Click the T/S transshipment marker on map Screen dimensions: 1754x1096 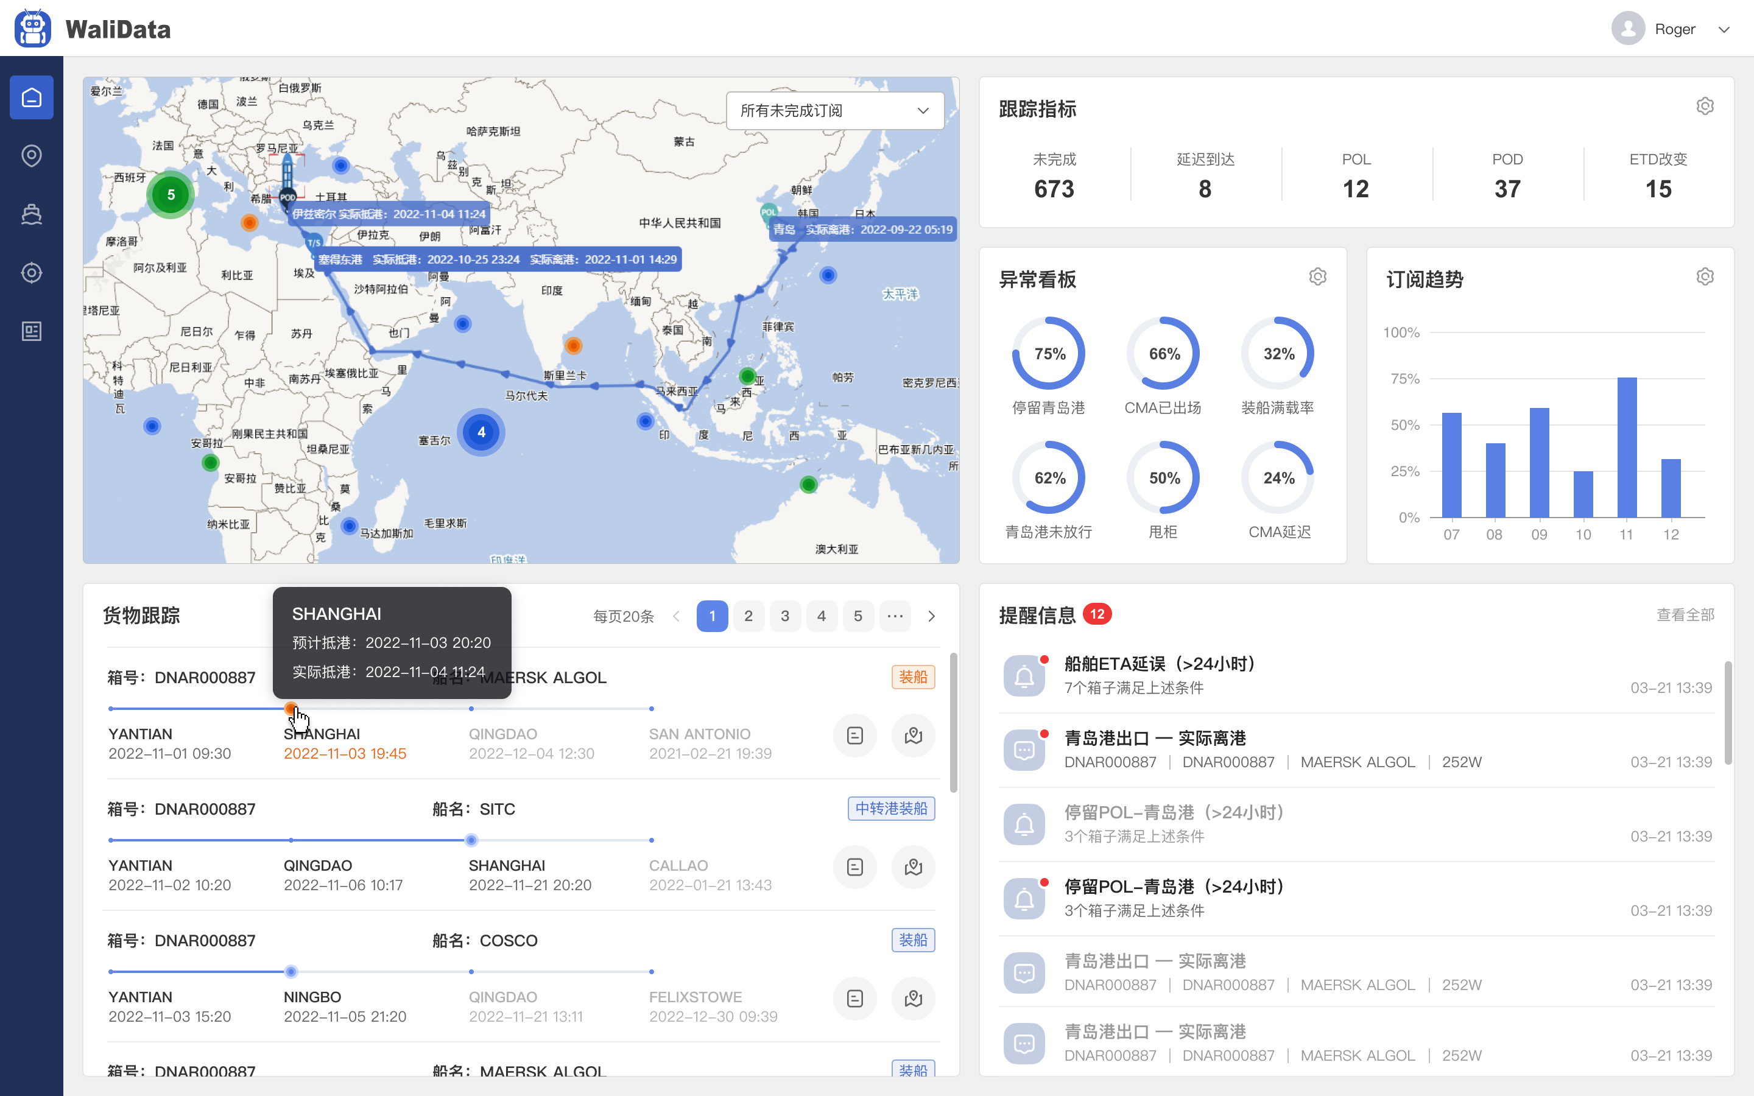313,243
